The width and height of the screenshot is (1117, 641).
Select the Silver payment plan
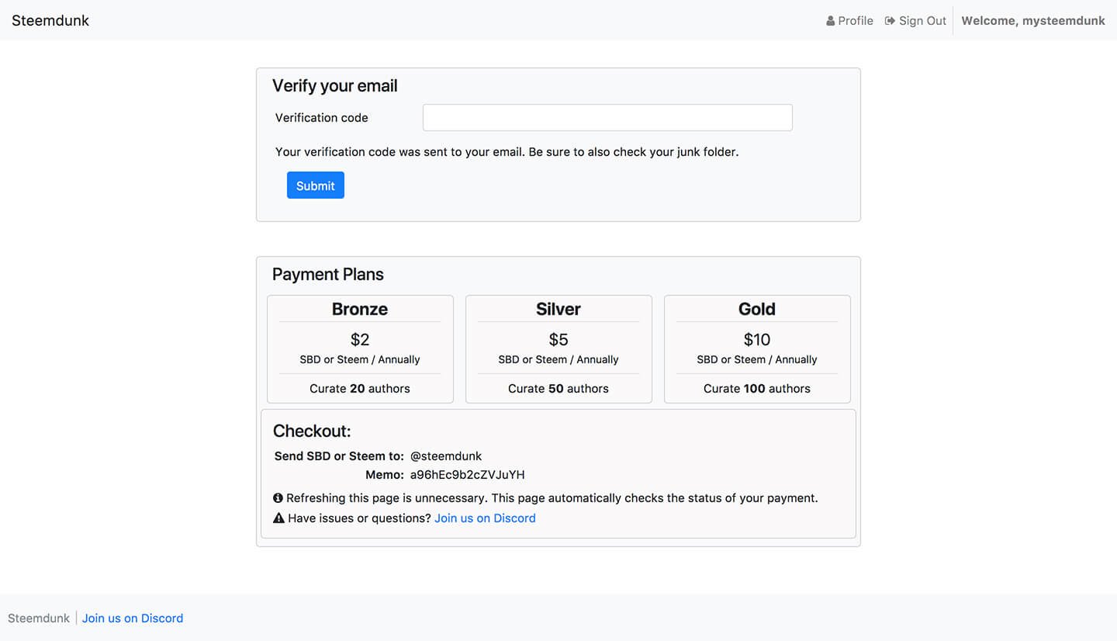coord(558,349)
